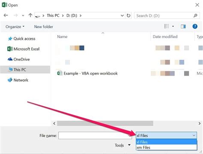Click the Excel icon in title bar
Image resolution: width=203 pixels, height=154 pixels.
tap(4, 5)
